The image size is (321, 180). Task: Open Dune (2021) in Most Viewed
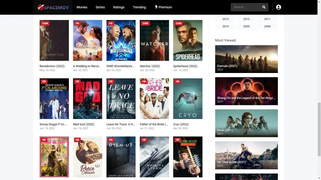[x=246, y=123]
